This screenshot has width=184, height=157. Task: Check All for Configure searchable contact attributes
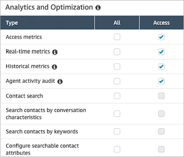pyautogui.click(x=117, y=149)
